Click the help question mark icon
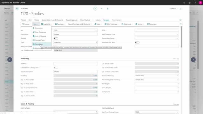 coord(195,3)
